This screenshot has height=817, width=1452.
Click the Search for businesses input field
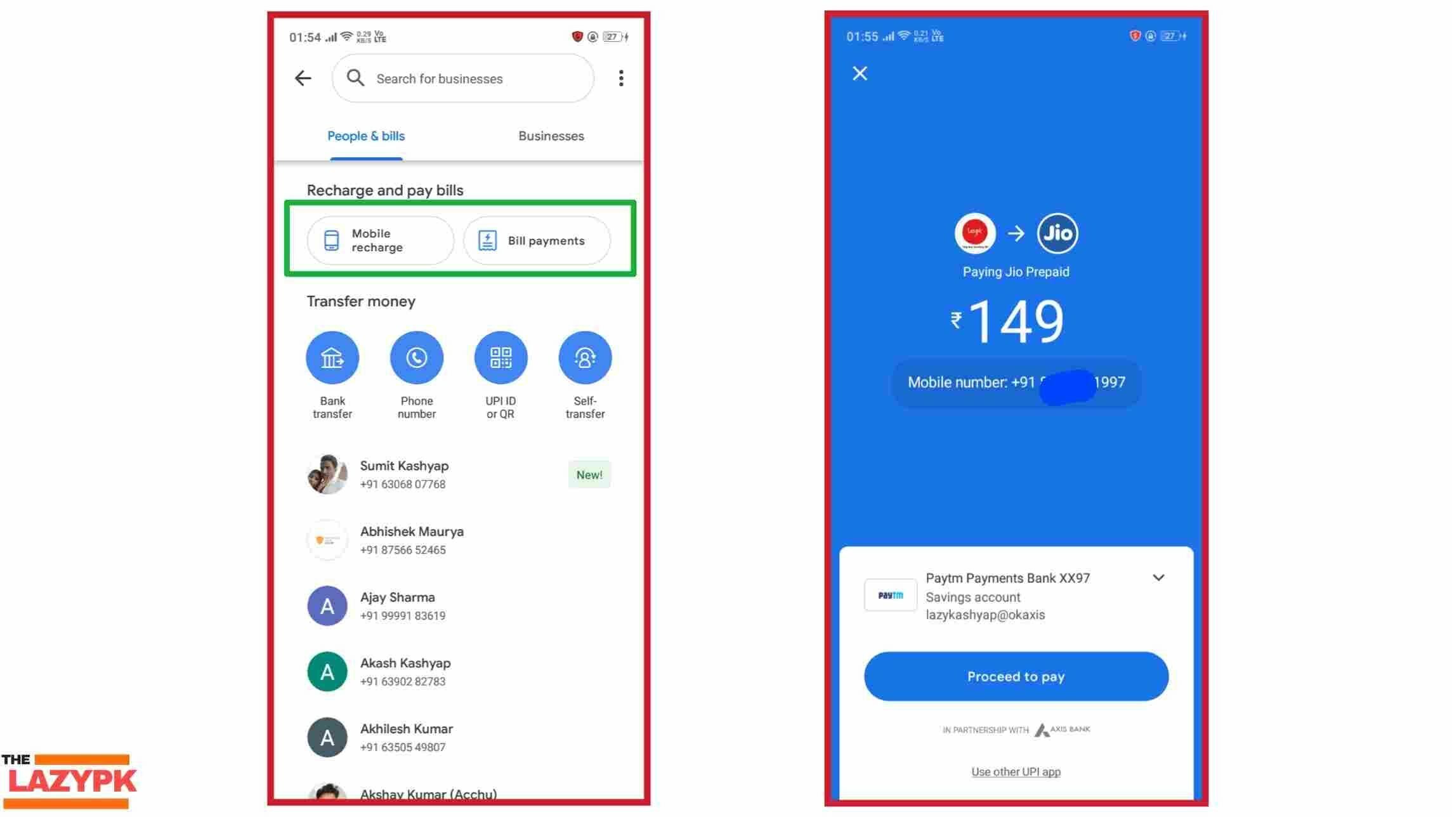[x=462, y=78]
